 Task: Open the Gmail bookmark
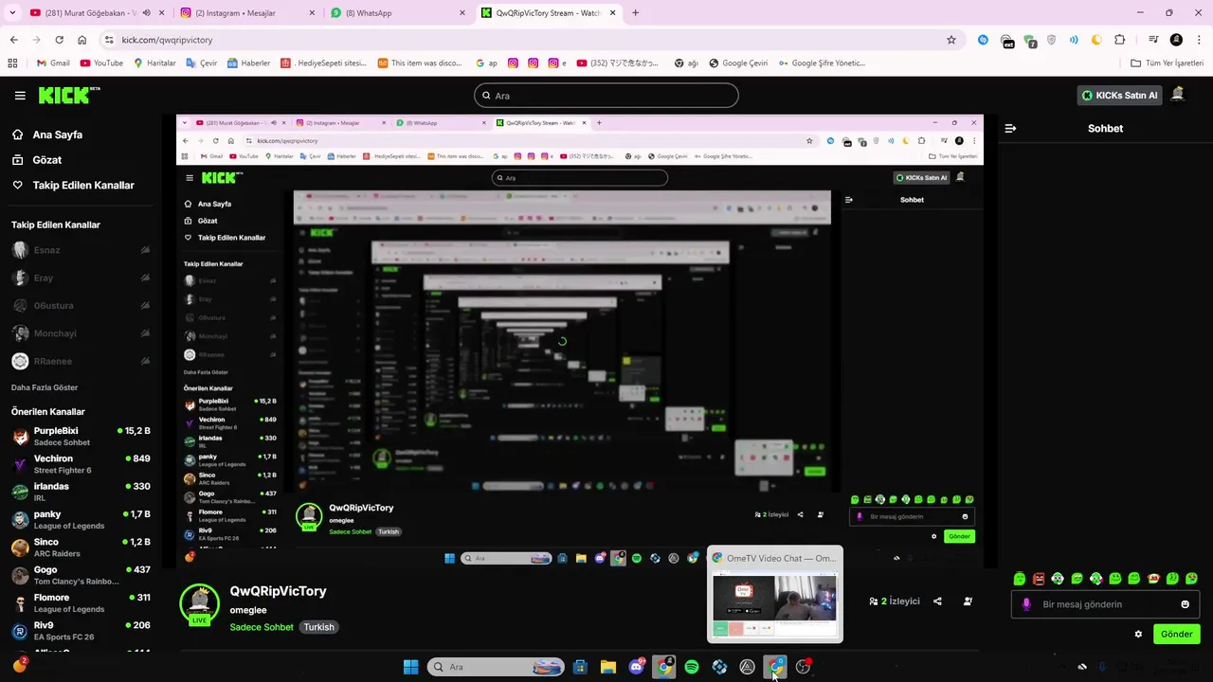point(53,63)
